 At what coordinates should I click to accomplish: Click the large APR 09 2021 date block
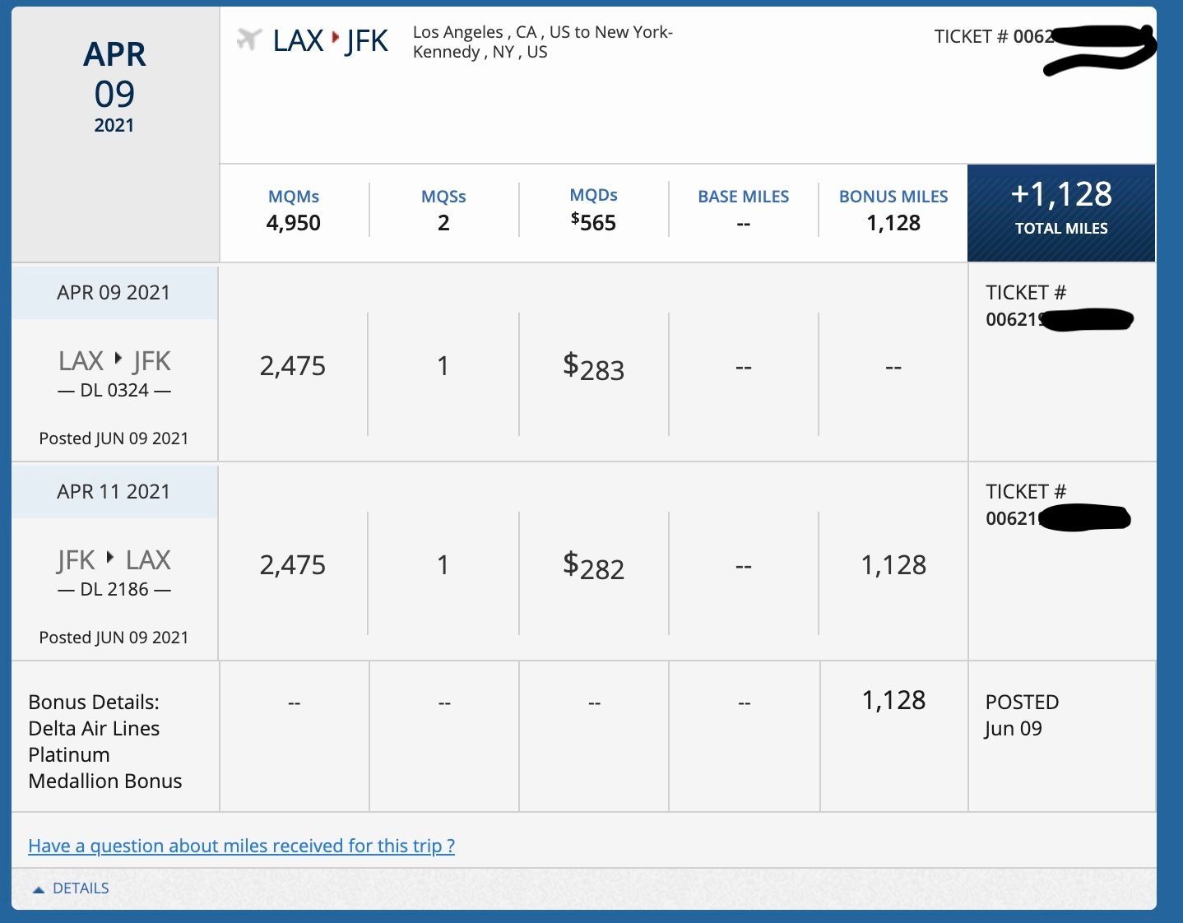pyautogui.click(x=114, y=86)
